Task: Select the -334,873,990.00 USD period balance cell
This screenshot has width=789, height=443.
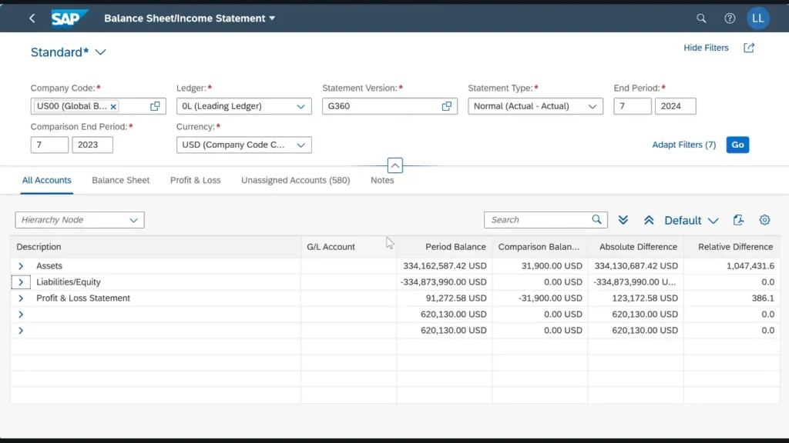Action: tap(443, 281)
